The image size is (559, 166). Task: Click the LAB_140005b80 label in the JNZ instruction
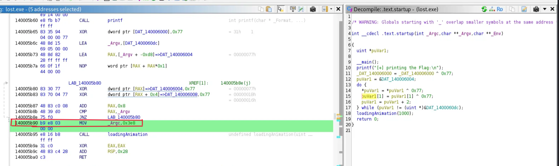pos(124,117)
